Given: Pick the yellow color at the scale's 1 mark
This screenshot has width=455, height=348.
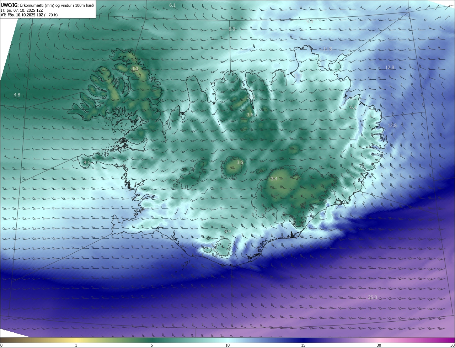Looking at the screenshot, I should click(x=76, y=340).
